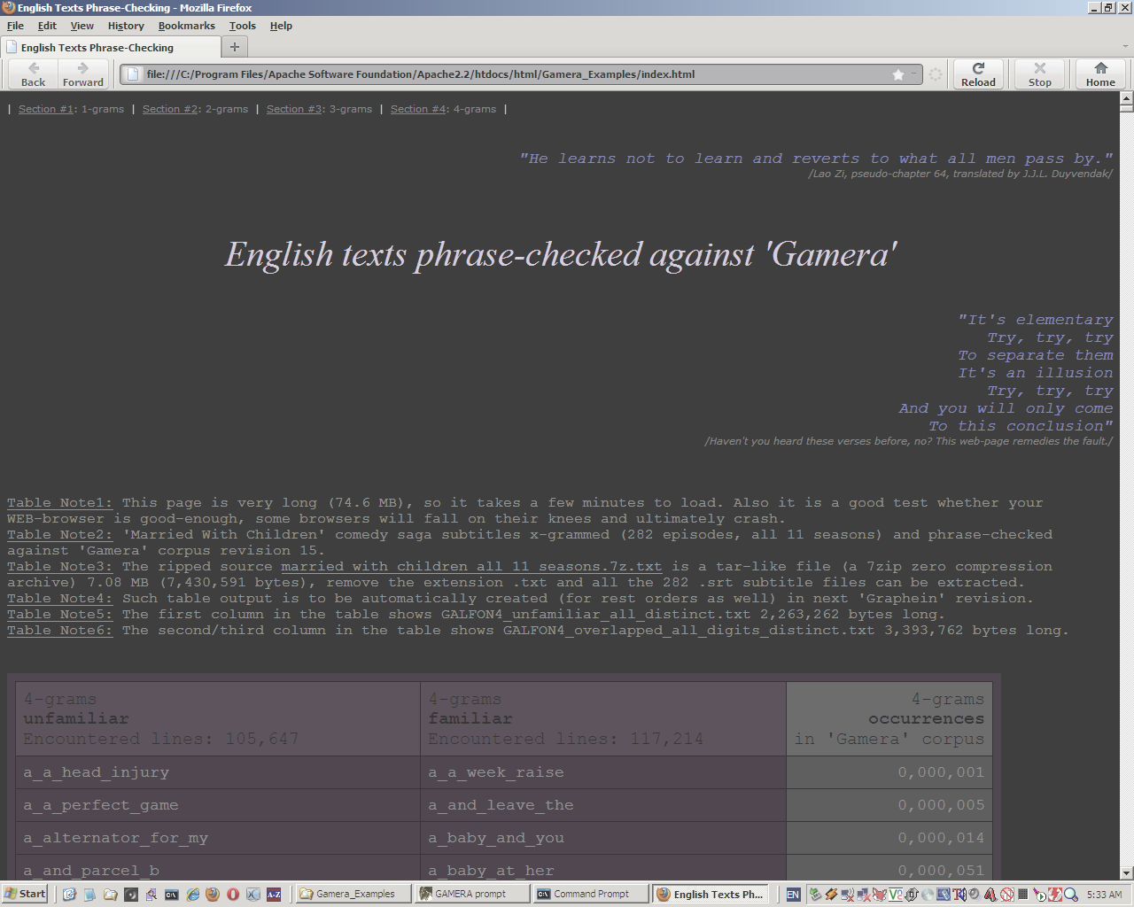Click the volume speaker tray icon
The height and width of the screenshot is (907, 1134).
(x=975, y=895)
